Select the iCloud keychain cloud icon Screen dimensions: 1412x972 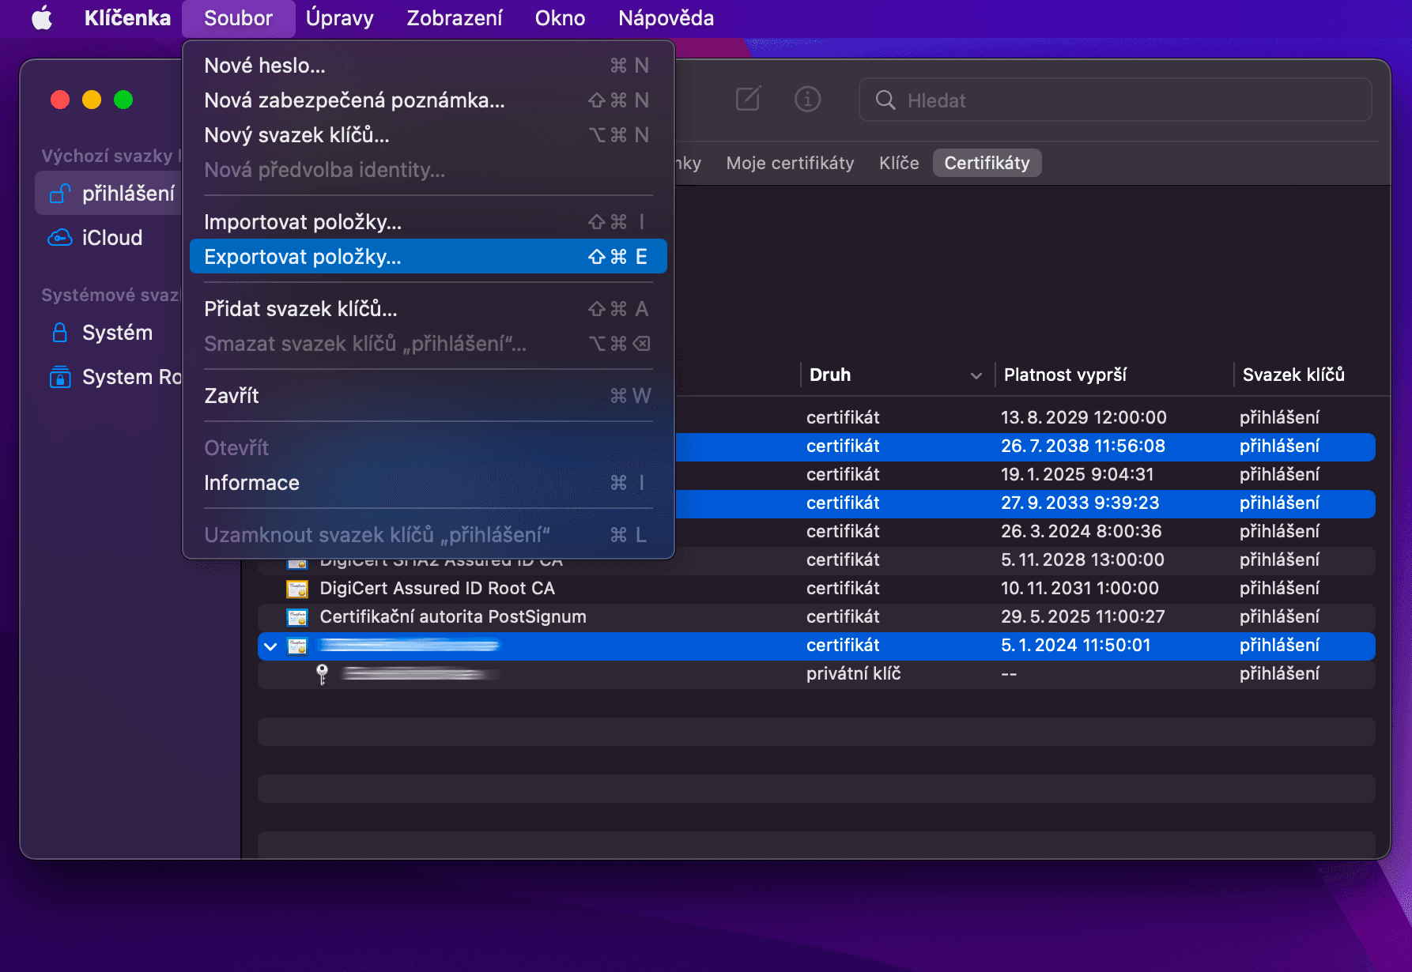coord(60,237)
